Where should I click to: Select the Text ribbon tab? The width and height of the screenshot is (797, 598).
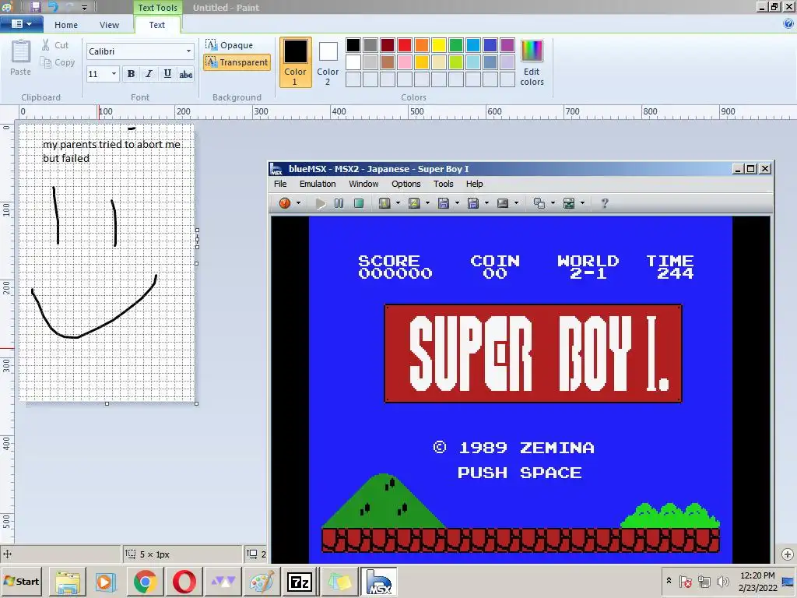[x=156, y=25]
